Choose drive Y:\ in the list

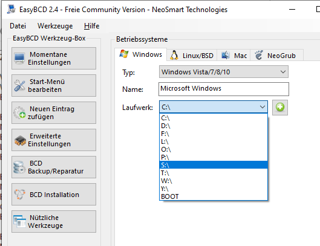[x=214, y=189]
